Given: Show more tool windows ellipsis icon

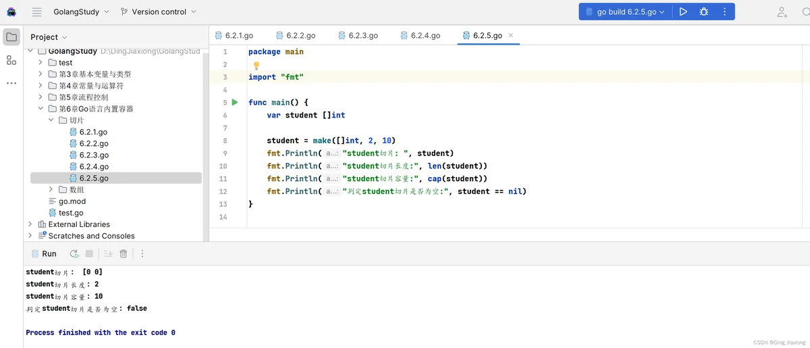Looking at the screenshot, I should [11, 83].
